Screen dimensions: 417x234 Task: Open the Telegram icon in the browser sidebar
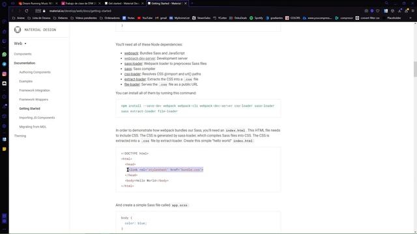[5, 64]
